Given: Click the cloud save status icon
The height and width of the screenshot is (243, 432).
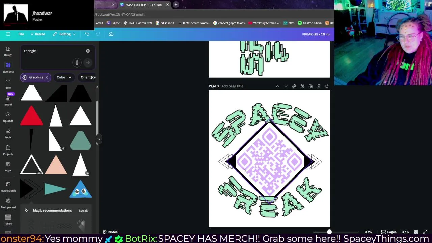Looking at the screenshot, I should (111, 34).
